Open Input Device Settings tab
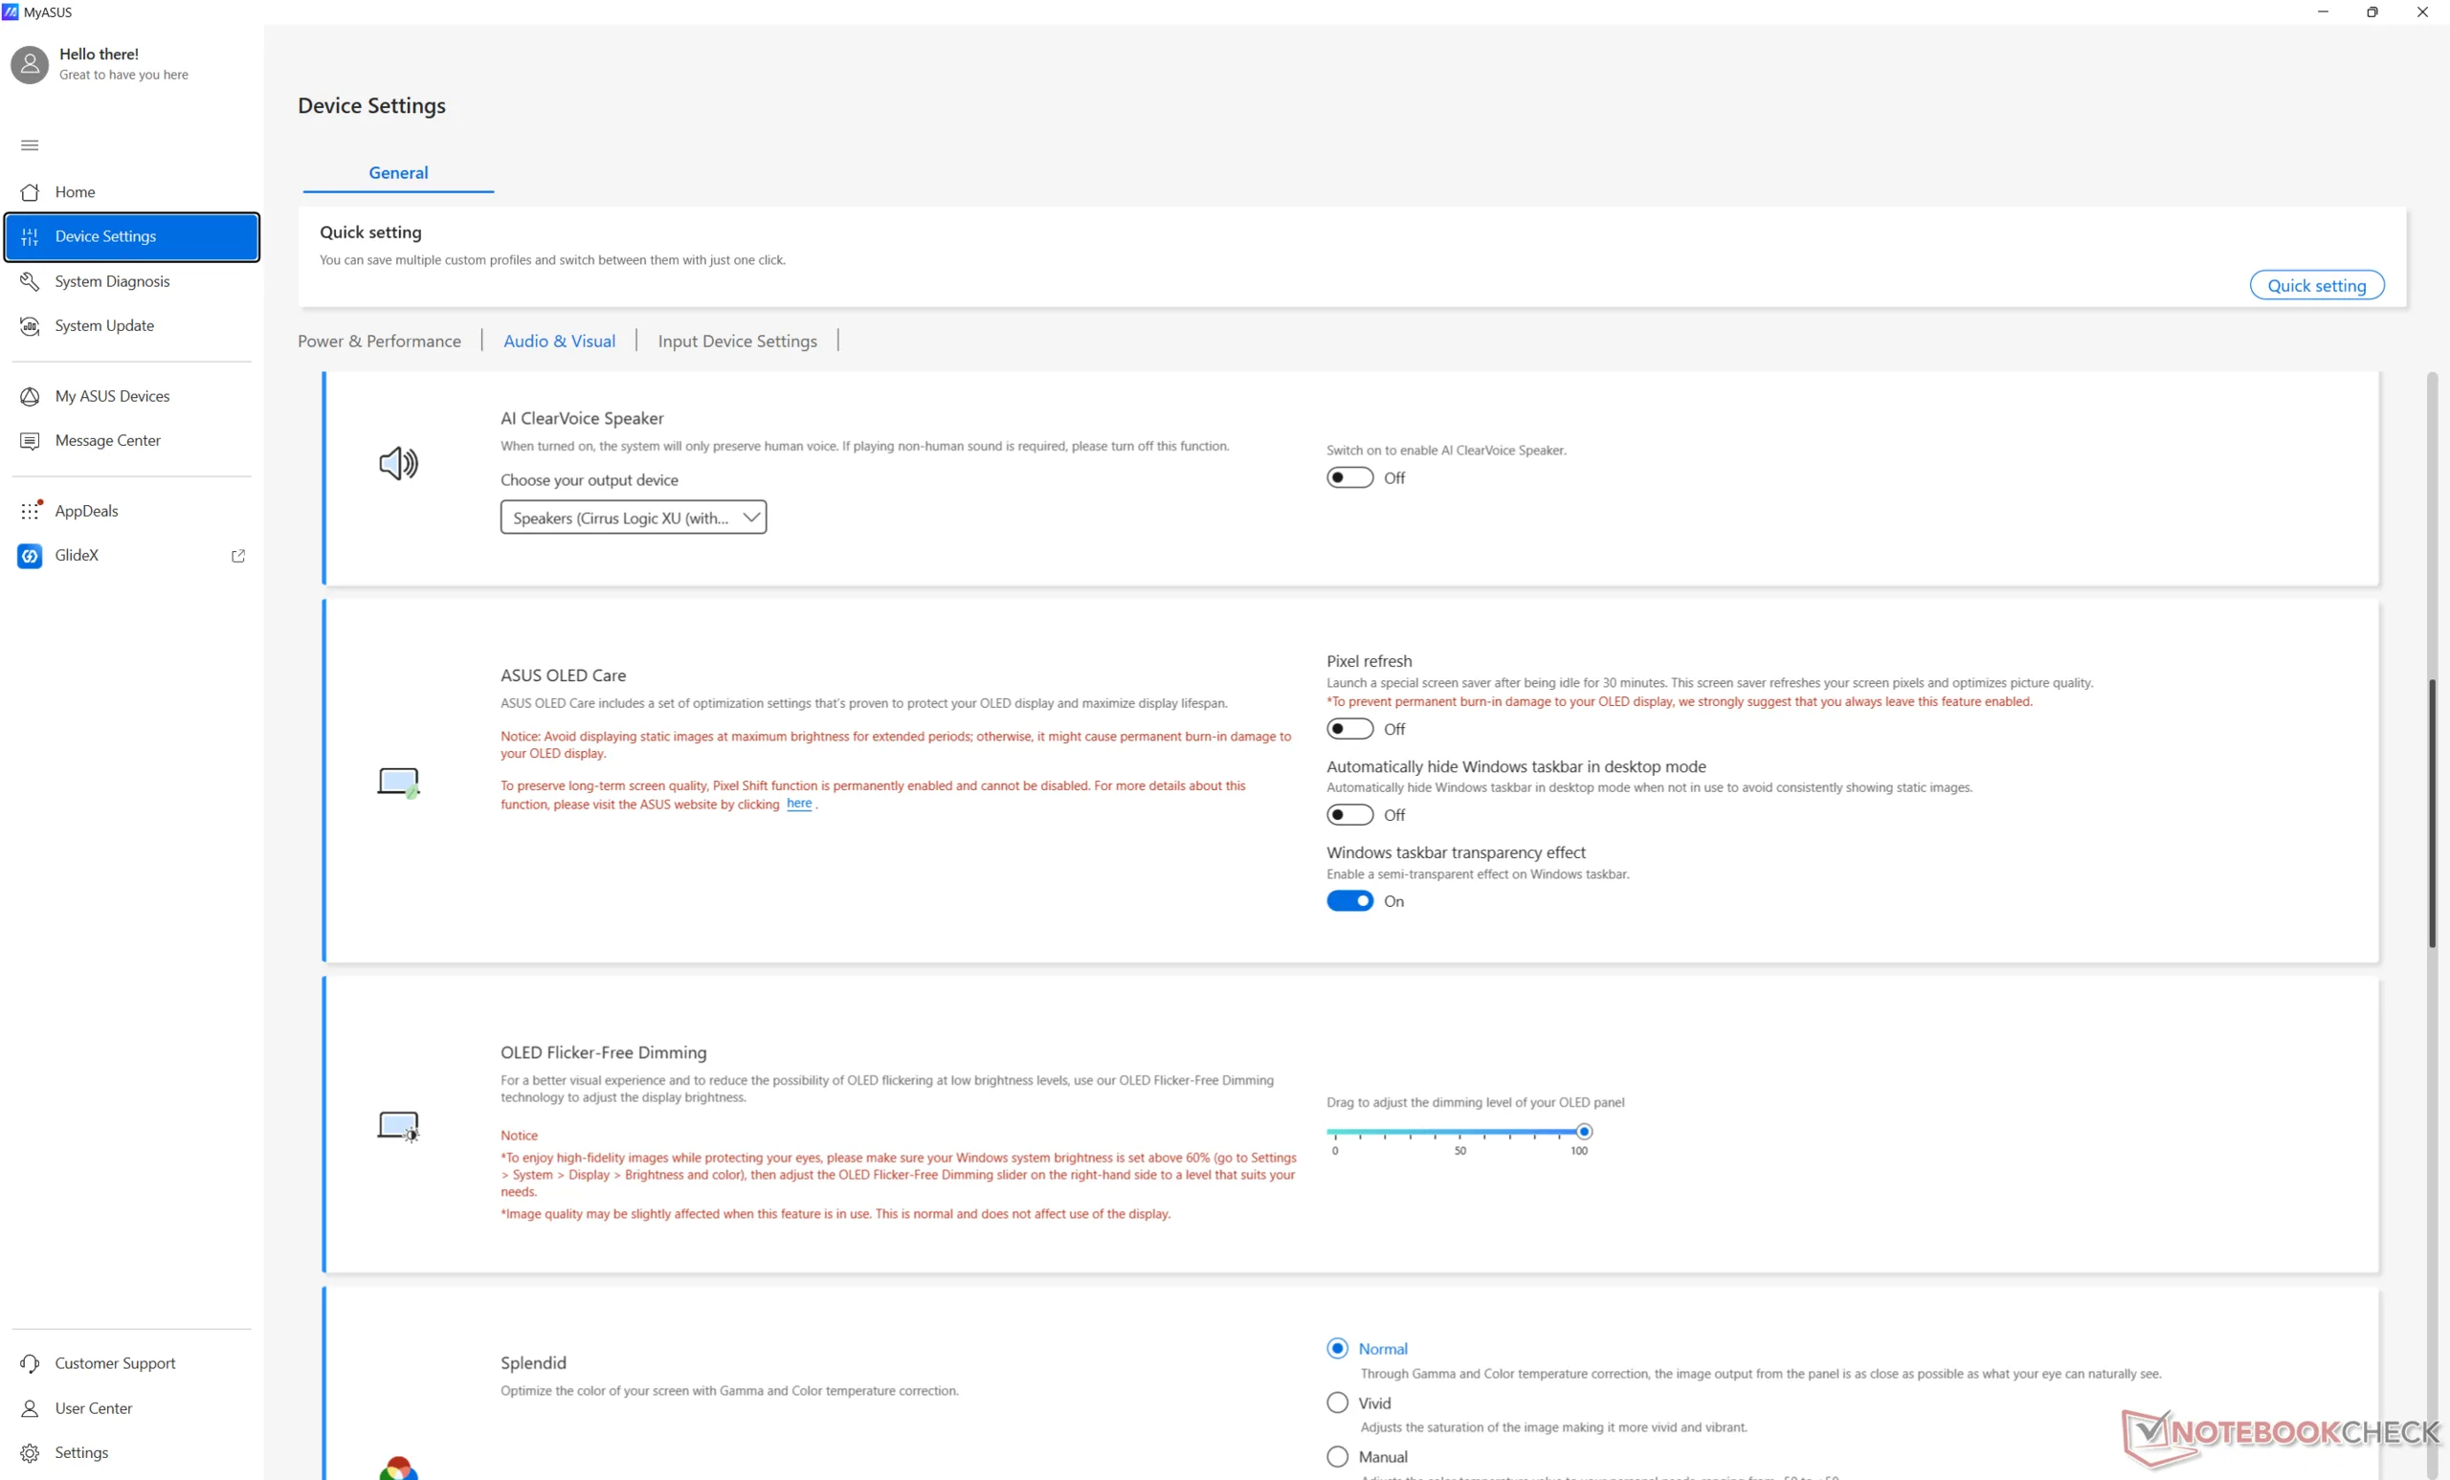The height and width of the screenshot is (1480, 2450). [x=737, y=341]
